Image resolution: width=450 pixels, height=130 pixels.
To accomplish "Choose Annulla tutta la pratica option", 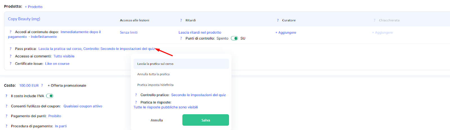I will [x=153, y=74].
